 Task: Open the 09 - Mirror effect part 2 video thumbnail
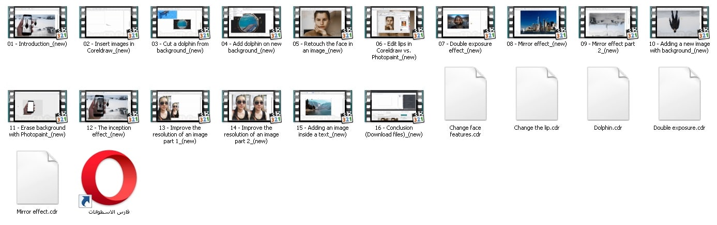[x=608, y=23]
